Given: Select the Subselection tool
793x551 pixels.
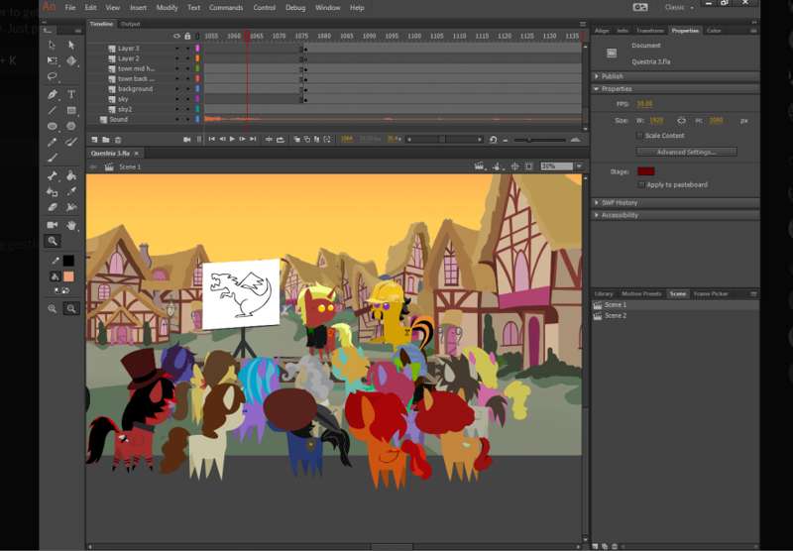Looking at the screenshot, I should (71, 45).
